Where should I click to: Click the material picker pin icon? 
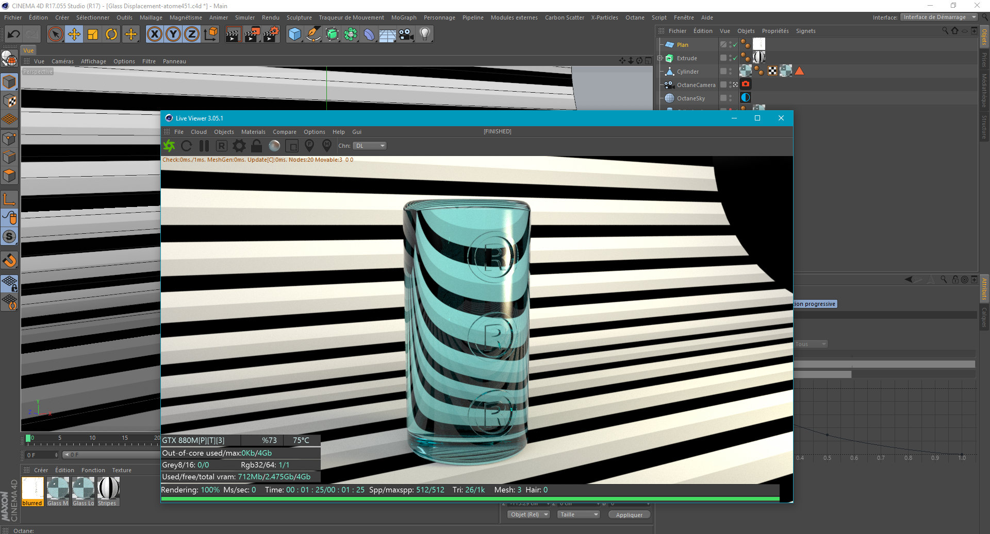coord(327,146)
